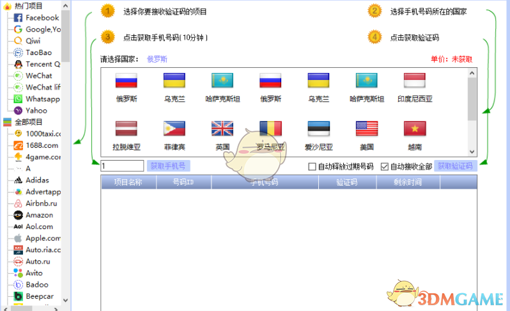510x311 pixels.
Task: Sort by 号码ID column header
Action: 183,182
